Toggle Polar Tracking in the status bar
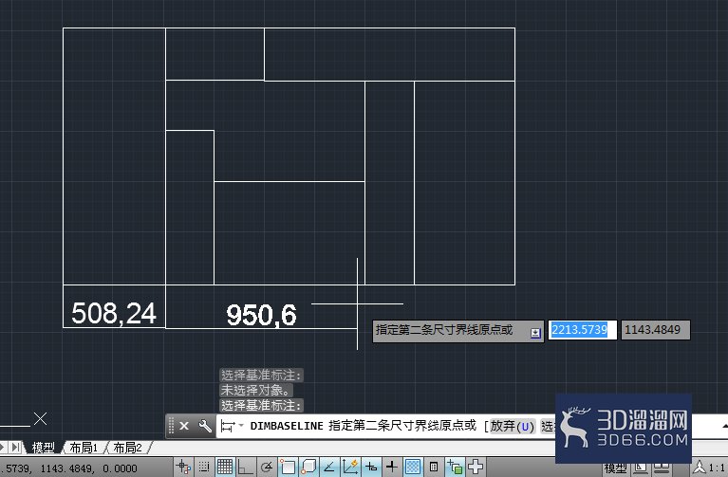The width and height of the screenshot is (728, 477). coord(267,467)
